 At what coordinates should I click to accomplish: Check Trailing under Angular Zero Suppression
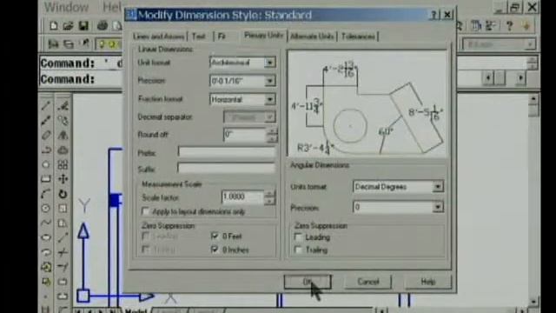click(298, 250)
